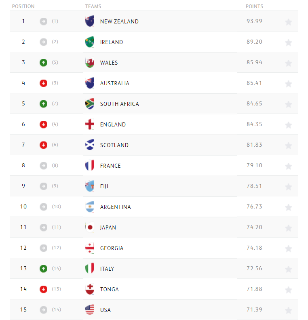Star Argentina as a favorite team
This screenshot has height=320, width=308.
[288, 207]
